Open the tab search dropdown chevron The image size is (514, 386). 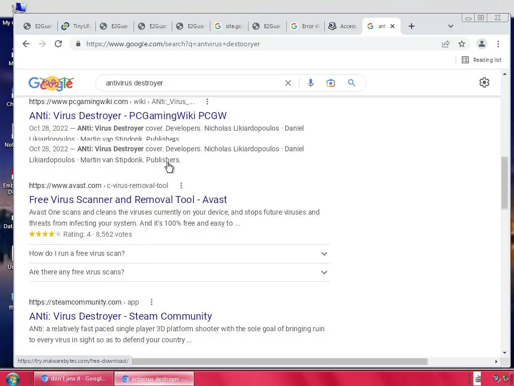pos(451,26)
